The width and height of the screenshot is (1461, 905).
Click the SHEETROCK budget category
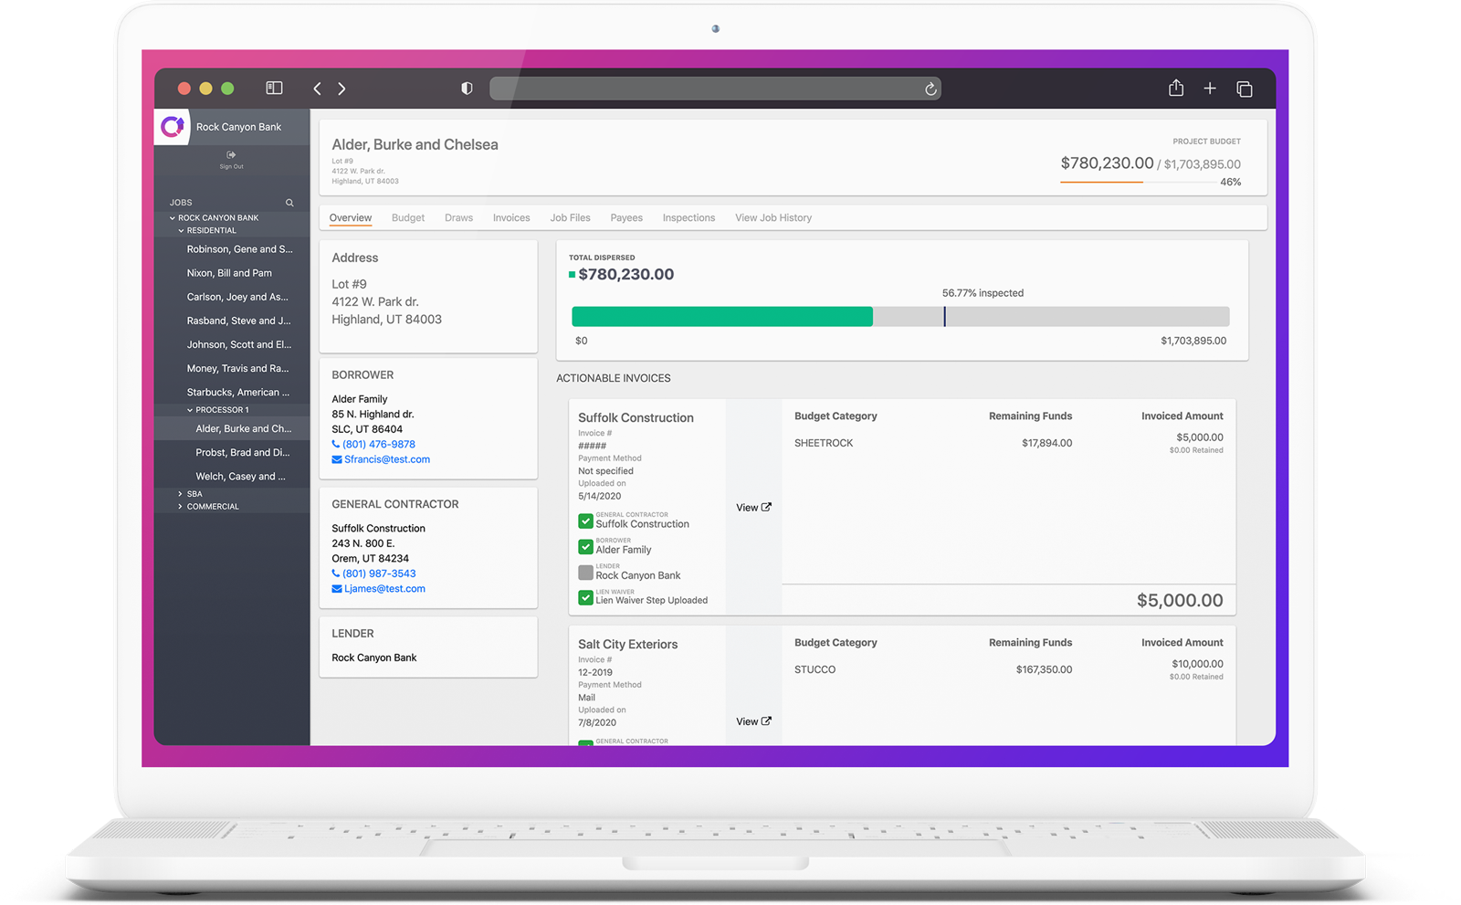tap(824, 443)
